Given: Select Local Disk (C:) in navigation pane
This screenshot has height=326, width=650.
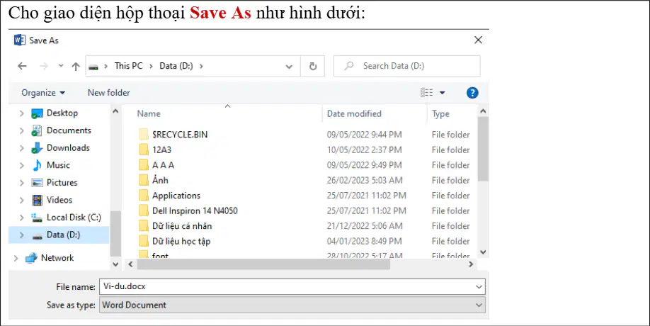Looking at the screenshot, I should pos(74,218).
